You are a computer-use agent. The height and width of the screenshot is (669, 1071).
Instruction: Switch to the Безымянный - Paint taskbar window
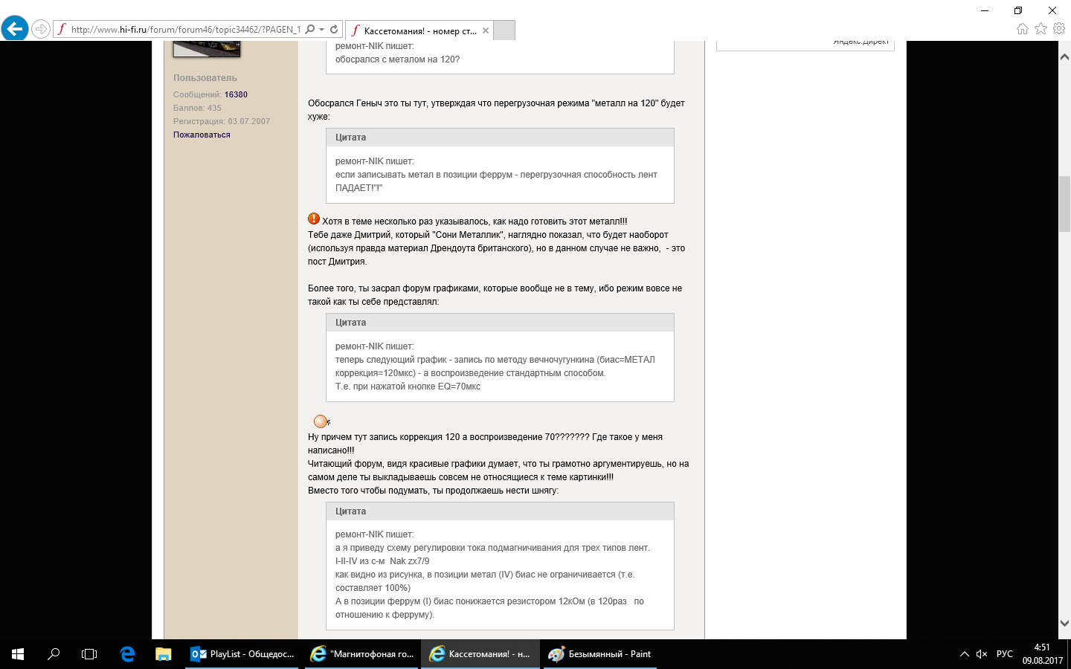pyautogui.click(x=599, y=654)
